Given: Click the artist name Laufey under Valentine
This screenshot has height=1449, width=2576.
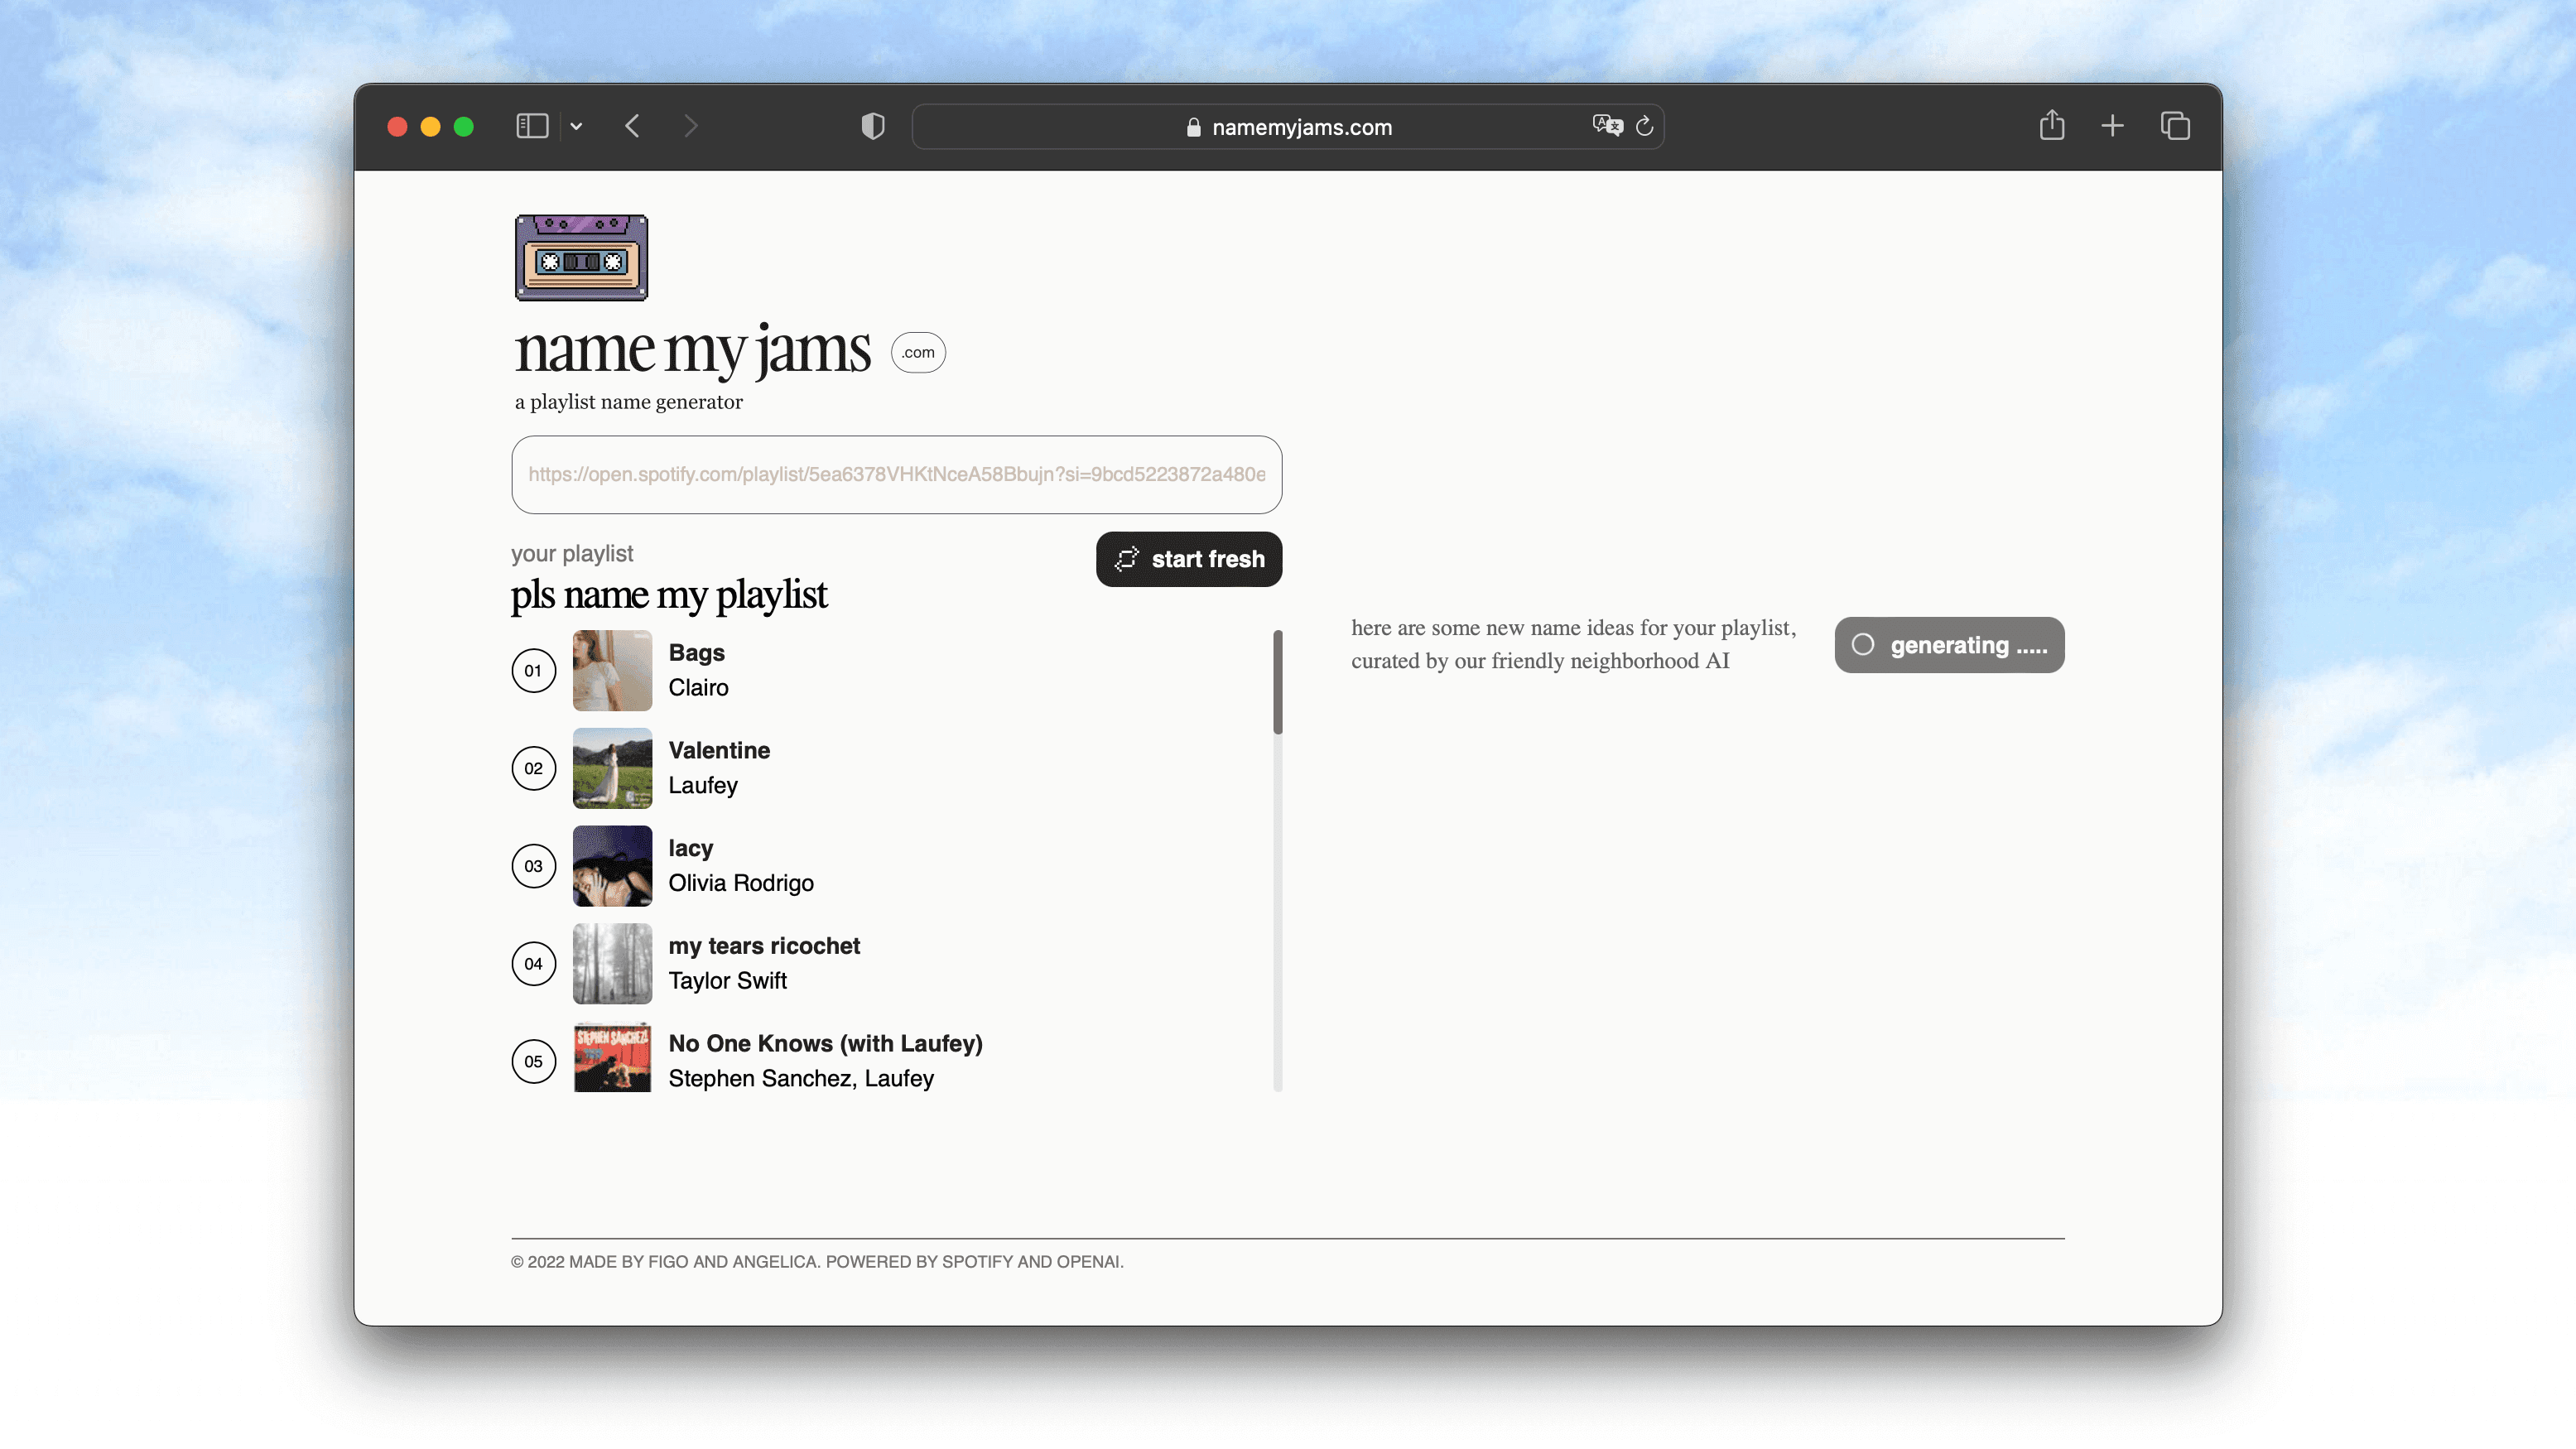Looking at the screenshot, I should [x=703, y=786].
